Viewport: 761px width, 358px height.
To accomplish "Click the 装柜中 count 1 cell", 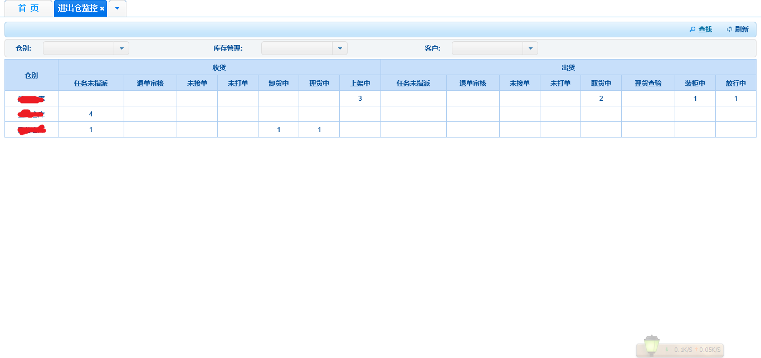I will click(695, 99).
